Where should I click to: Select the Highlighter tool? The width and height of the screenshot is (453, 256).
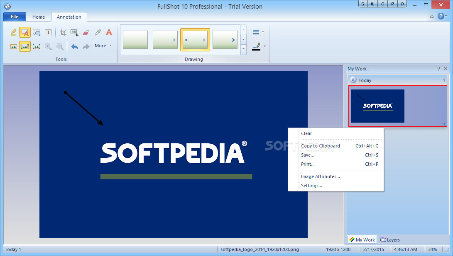[13, 32]
